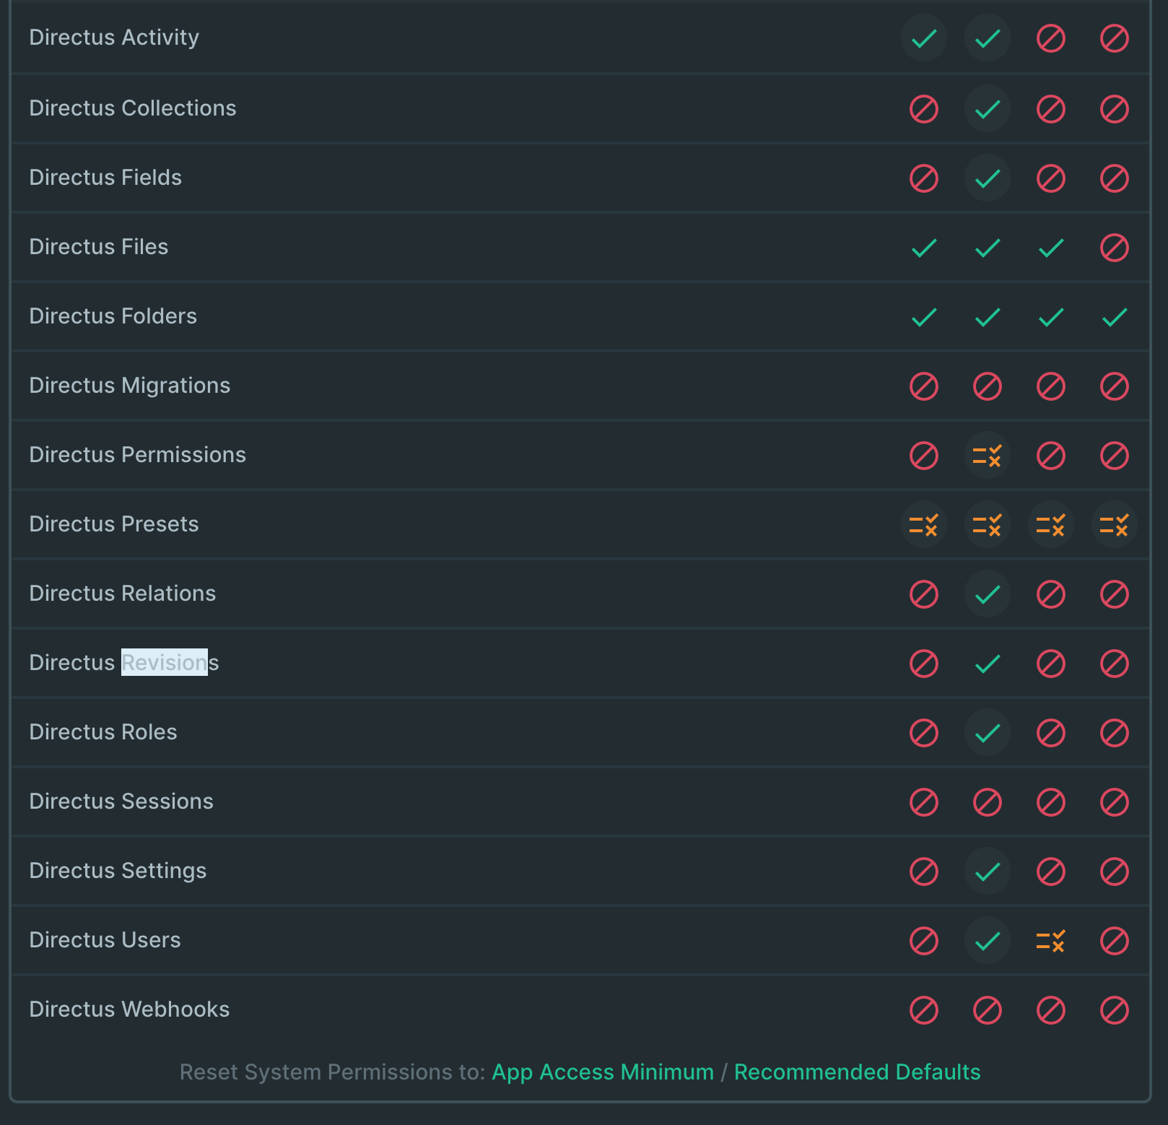This screenshot has height=1125, width=1168.
Task: Set update permission on Directus Settings
Action: (x=1051, y=871)
